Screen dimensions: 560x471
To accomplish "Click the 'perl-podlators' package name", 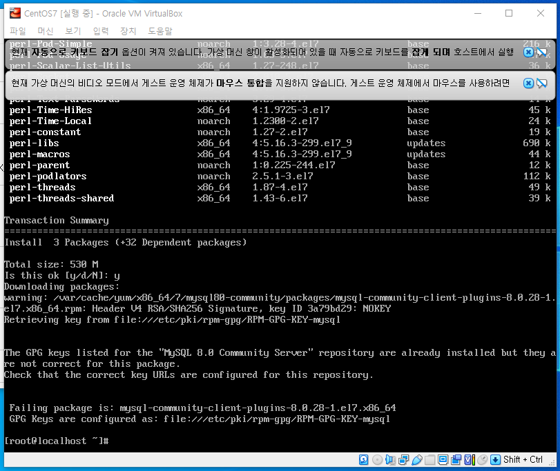I will (48, 176).
